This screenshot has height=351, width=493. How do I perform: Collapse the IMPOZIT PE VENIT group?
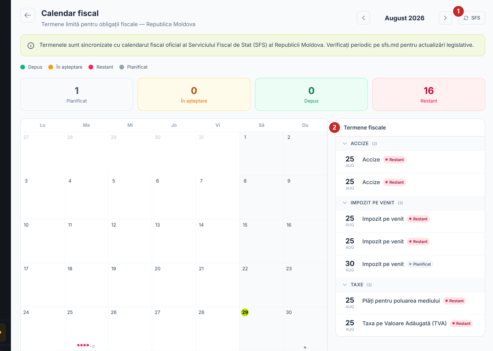(345, 203)
